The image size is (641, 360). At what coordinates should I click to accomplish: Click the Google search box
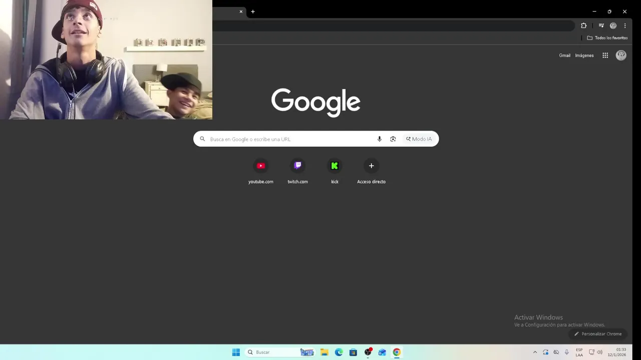[x=316, y=139]
